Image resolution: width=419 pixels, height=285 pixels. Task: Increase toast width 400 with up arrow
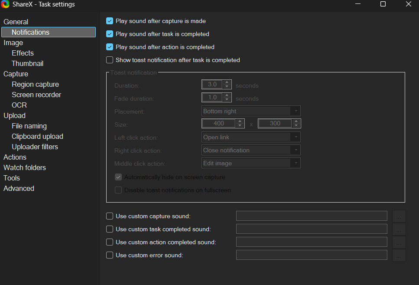coord(240,121)
